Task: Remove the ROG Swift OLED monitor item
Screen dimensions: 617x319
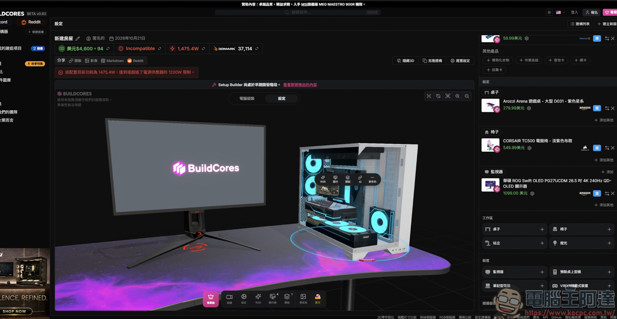Action: tap(613, 193)
